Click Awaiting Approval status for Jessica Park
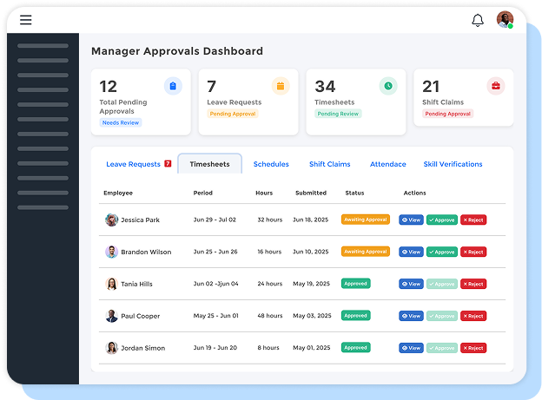This screenshot has height=400, width=542. [366, 220]
